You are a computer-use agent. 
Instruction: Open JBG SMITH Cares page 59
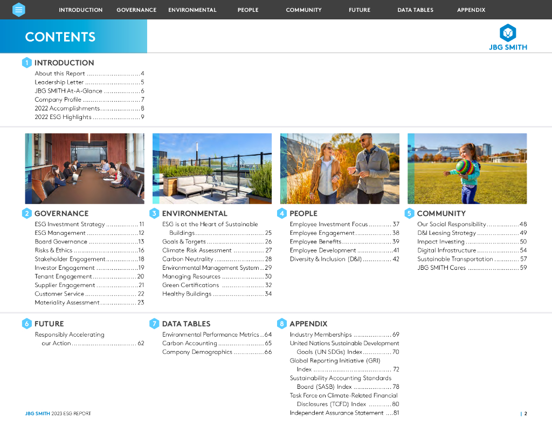click(472, 268)
